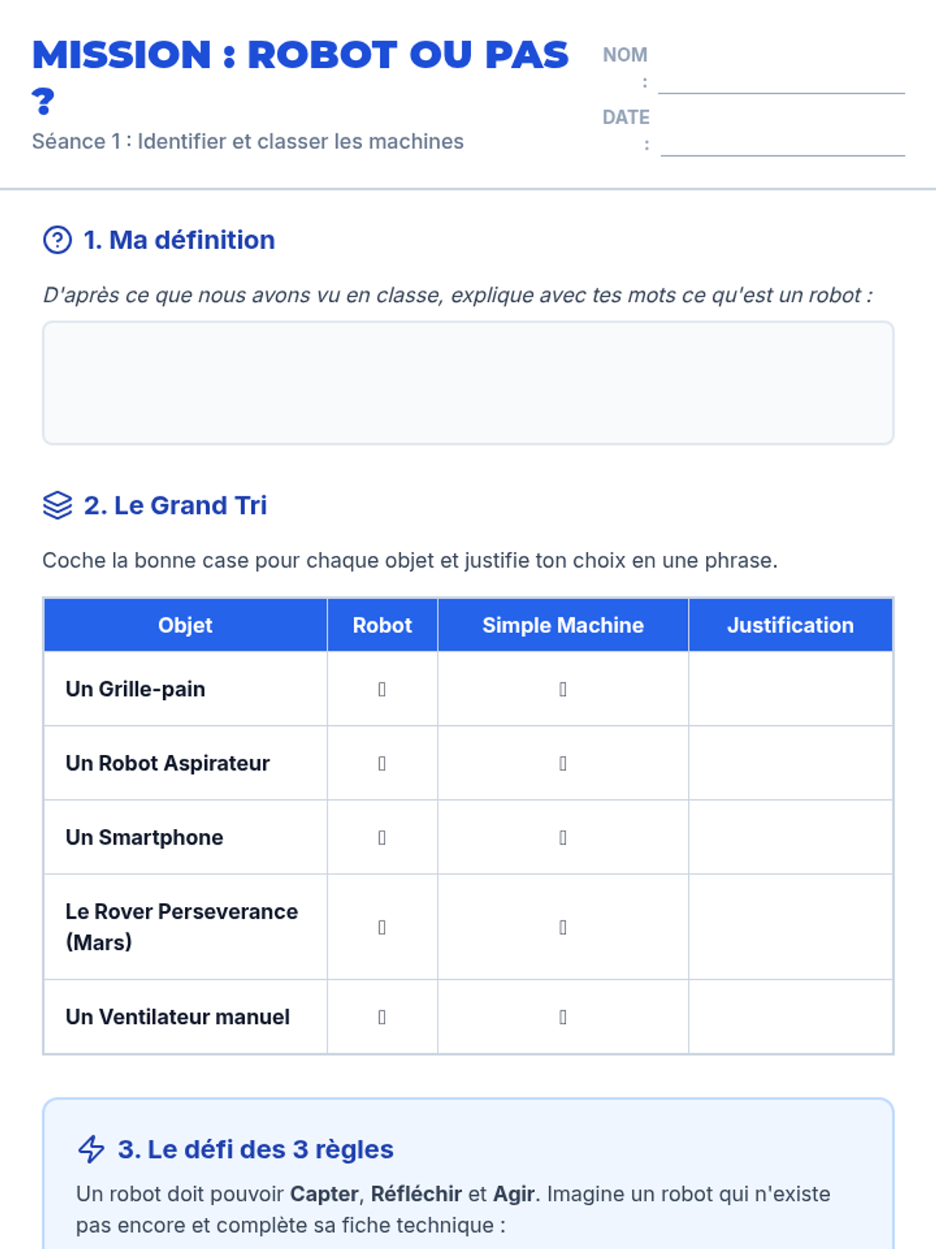
Task: Select Robot checkbox for Un Smartphone
Action: click(x=382, y=838)
